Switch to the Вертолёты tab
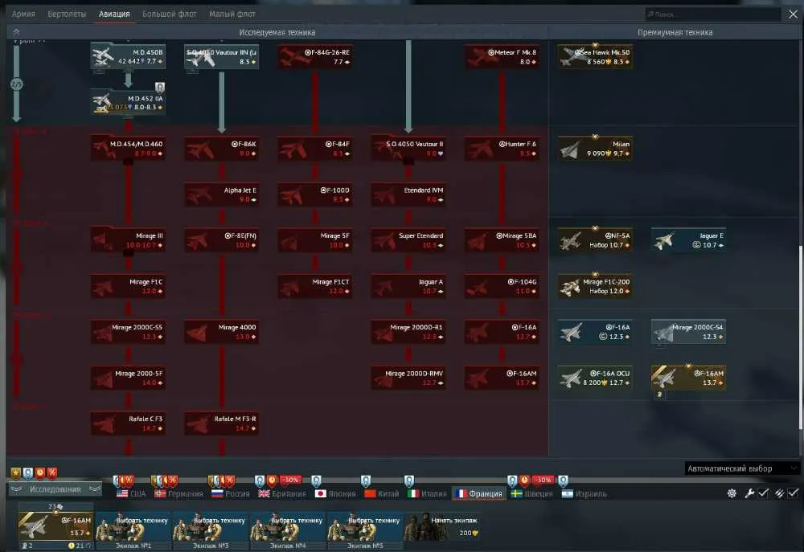 click(x=67, y=14)
